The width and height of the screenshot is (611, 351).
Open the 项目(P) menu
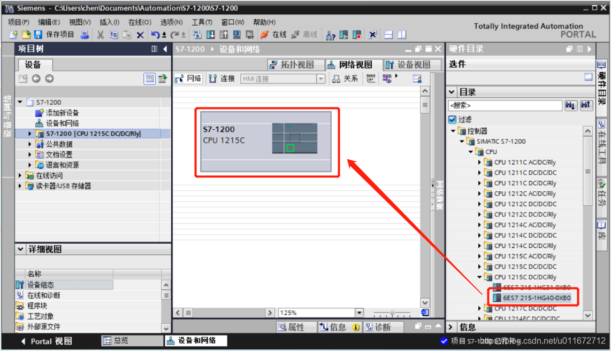(x=18, y=22)
